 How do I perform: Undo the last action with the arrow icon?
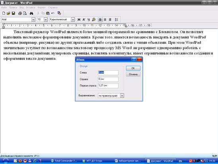(53, 13)
